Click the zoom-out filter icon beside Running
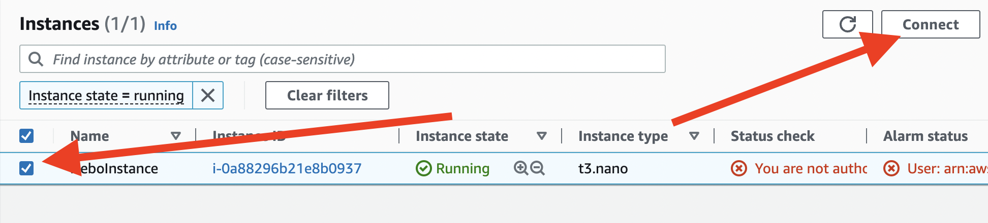 pyautogui.click(x=538, y=168)
